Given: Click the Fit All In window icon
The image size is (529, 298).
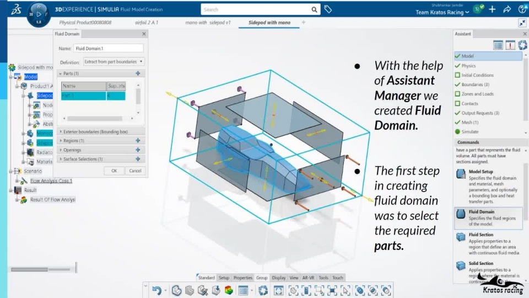Looking at the screenshot, I should 279,290.
